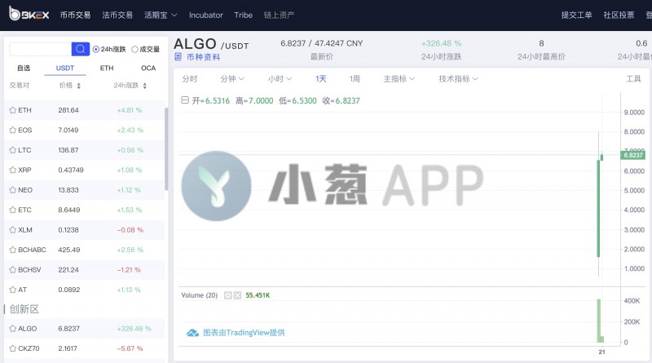Click the market list scrollbar
Viewport: 652px width, 363px height.
pos(166,149)
